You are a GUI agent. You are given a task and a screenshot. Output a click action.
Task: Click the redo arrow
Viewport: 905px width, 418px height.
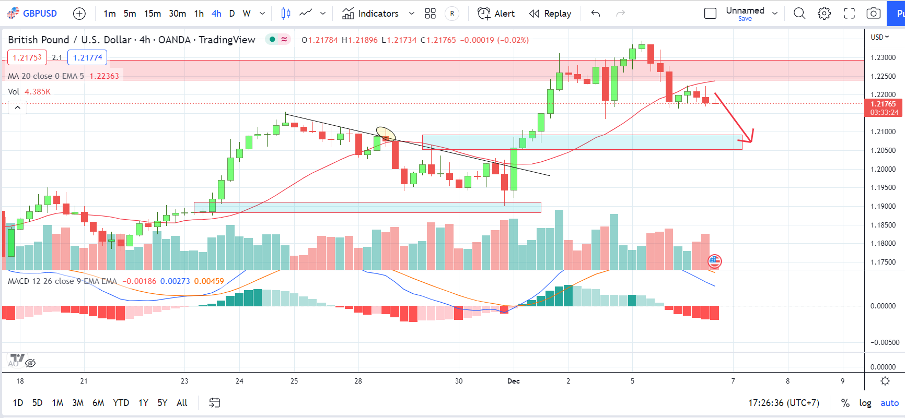[x=621, y=14]
